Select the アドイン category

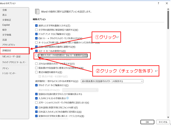coord(6,68)
